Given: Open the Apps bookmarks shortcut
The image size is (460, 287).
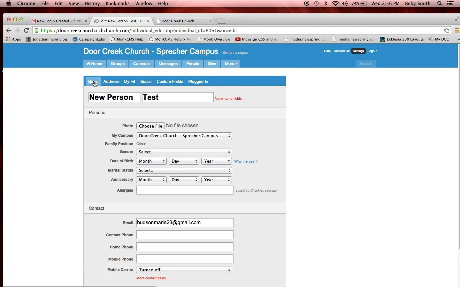Looking at the screenshot, I should (13, 40).
